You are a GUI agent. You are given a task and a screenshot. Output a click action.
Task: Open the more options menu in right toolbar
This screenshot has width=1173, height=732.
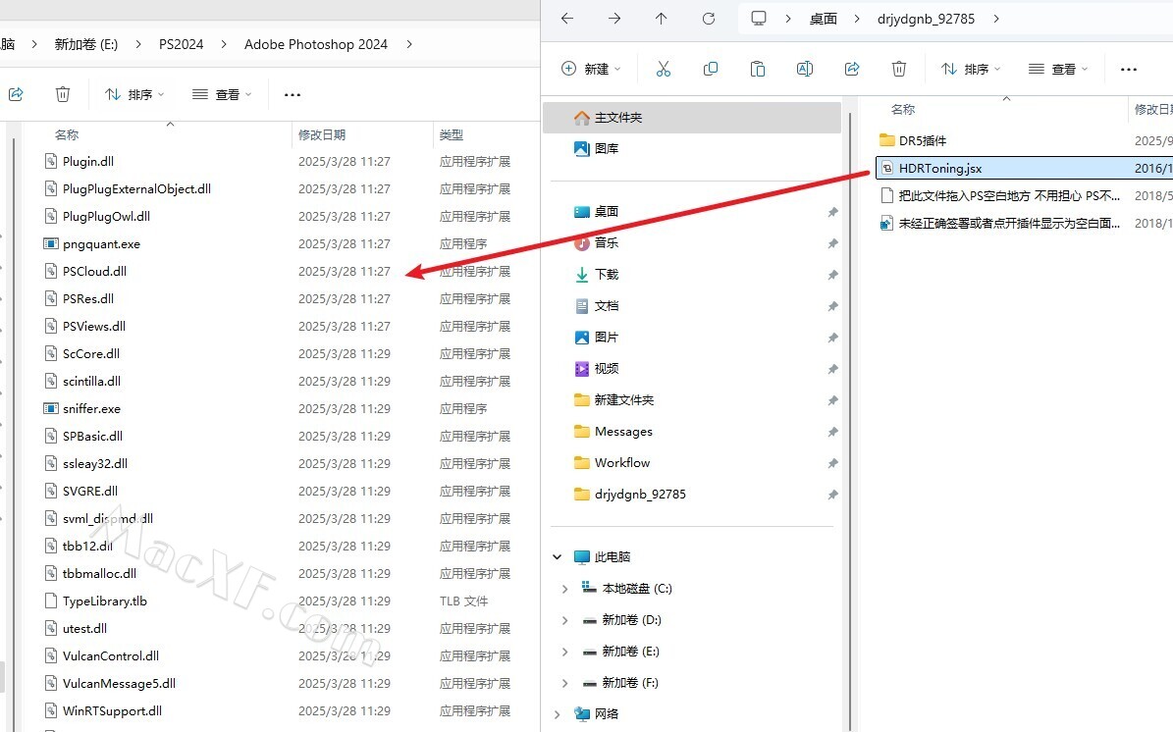click(1128, 69)
